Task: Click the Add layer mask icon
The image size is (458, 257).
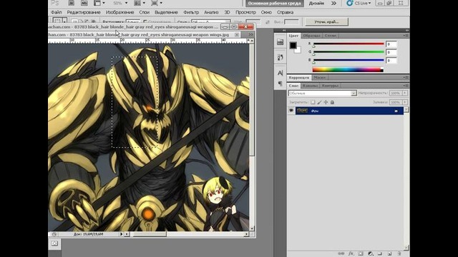Action: (361, 253)
